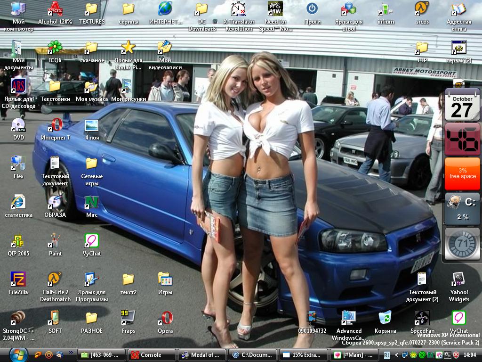The width and height of the screenshot is (482, 362).
Task: Launch the Fraps shortcut
Action: [x=128, y=318]
